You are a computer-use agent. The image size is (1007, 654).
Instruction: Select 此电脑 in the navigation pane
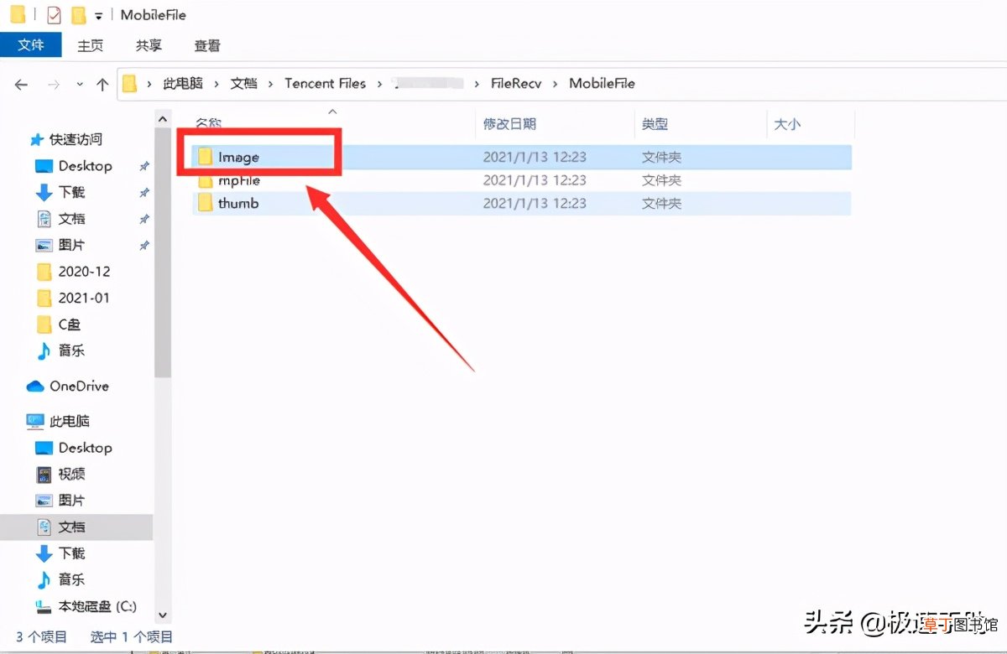[x=70, y=421]
